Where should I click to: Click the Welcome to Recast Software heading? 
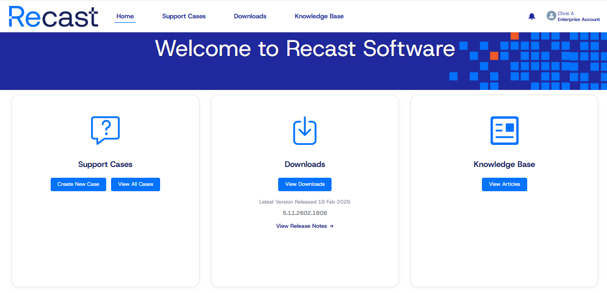click(305, 48)
